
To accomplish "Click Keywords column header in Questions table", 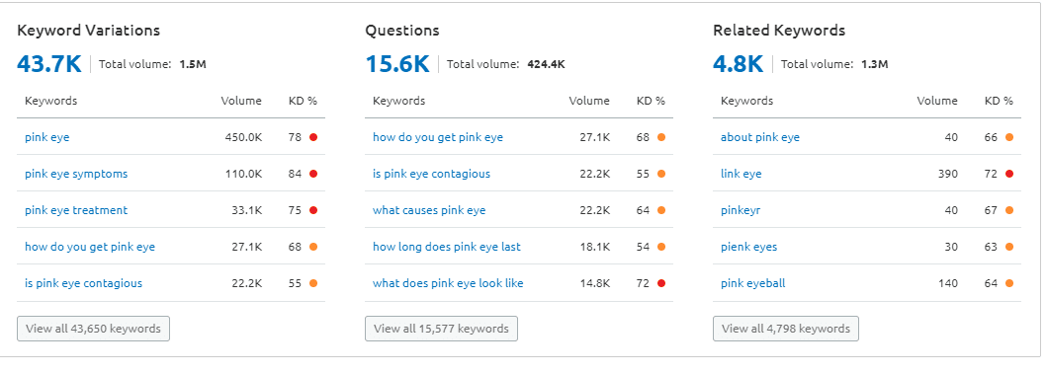I will [398, 102].
